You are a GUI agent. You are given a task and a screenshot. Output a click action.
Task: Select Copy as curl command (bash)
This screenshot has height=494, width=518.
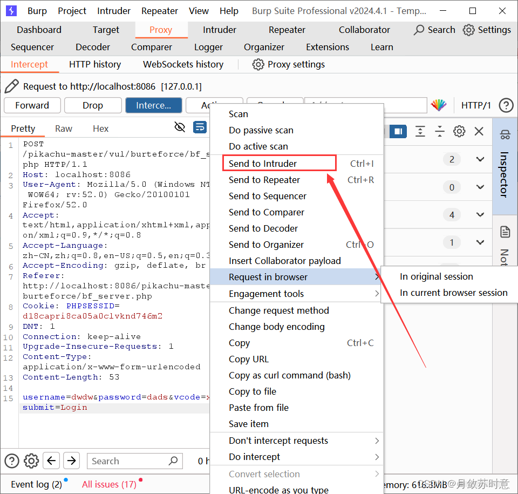click(297, 375)
